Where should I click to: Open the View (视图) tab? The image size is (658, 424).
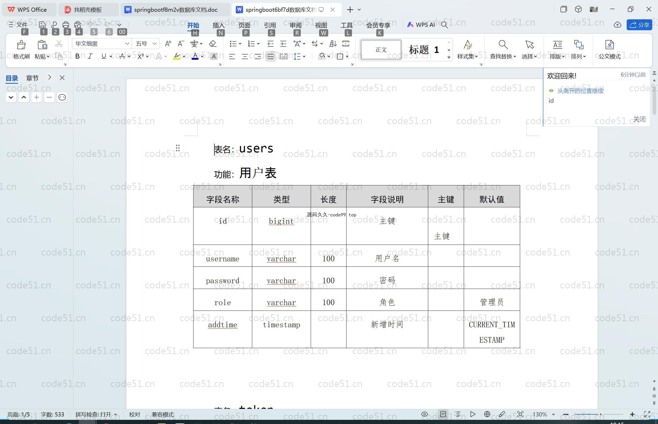click(x=321, y=25)
